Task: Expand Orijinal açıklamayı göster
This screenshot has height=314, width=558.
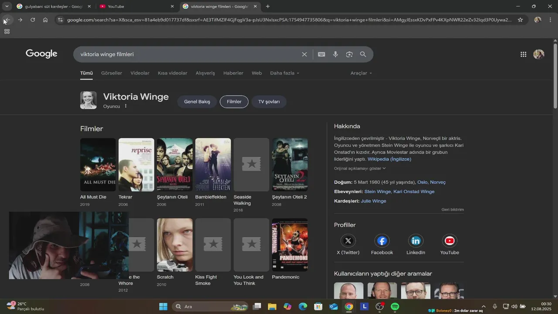Action: point(360,168)
